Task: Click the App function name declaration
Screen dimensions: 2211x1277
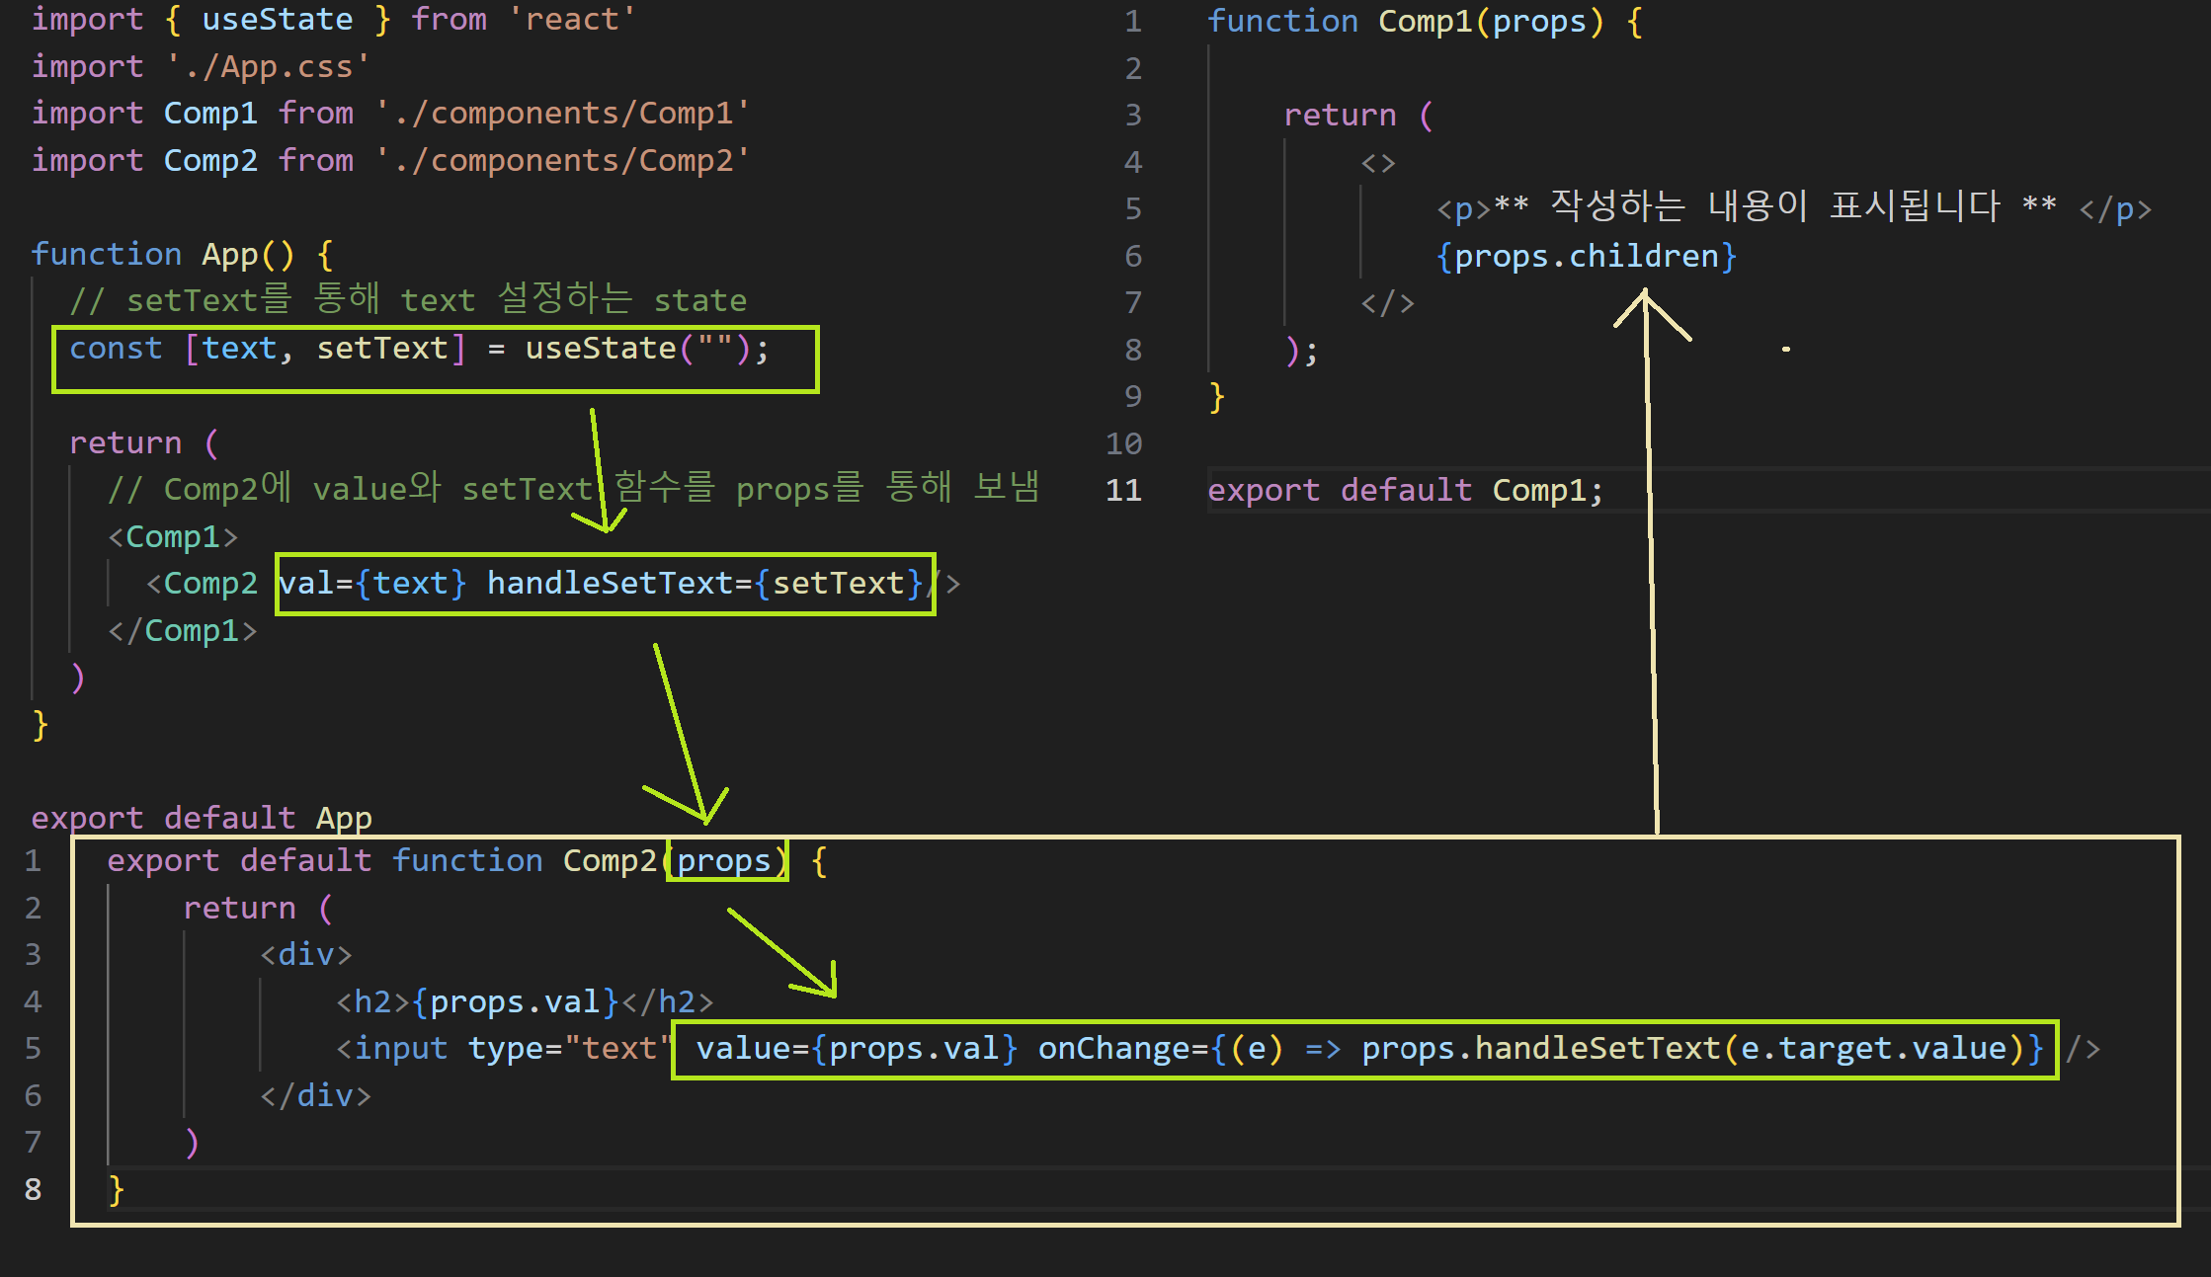Action: pyautogui.click(x=229, y=255)
